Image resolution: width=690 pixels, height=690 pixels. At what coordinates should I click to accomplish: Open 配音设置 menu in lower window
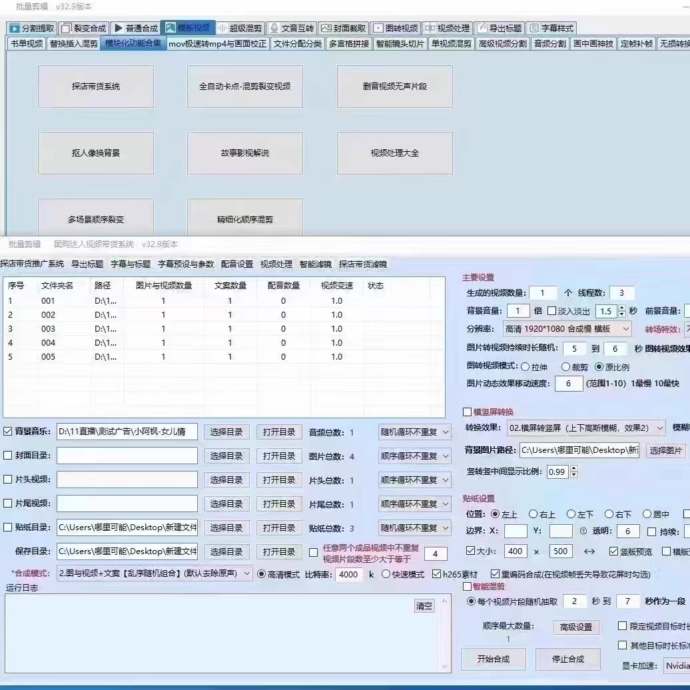(x=236, y=264)
